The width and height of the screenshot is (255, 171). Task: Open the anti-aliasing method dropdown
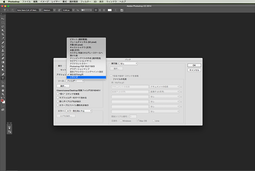(86, 10)
